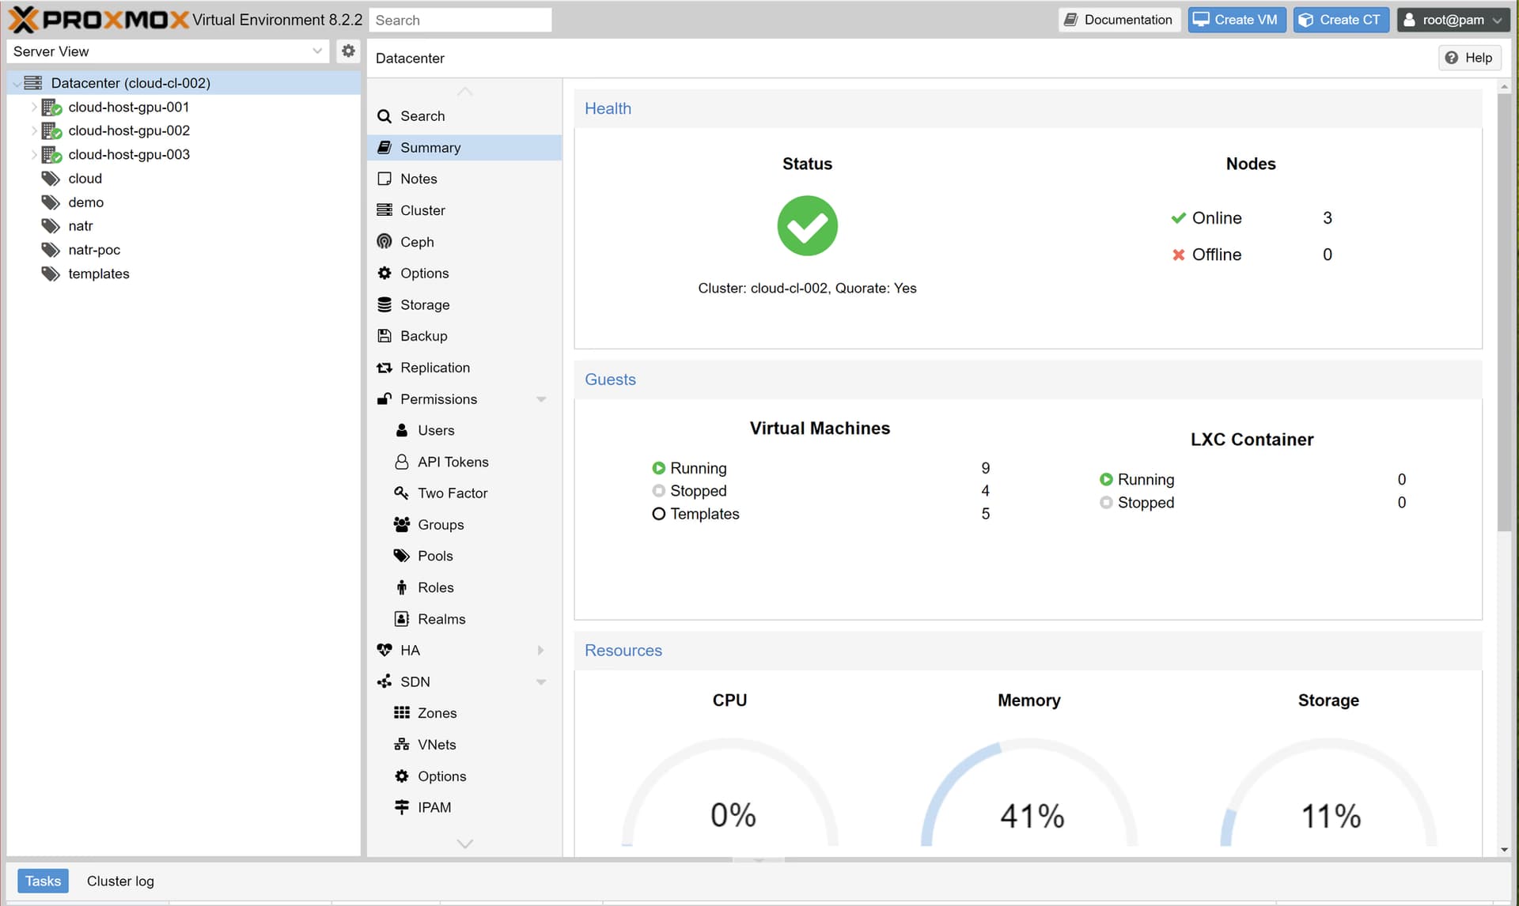Open the Ceph configuration panel
Viewport: 1519px width, 906px height.
click(417, 241)
